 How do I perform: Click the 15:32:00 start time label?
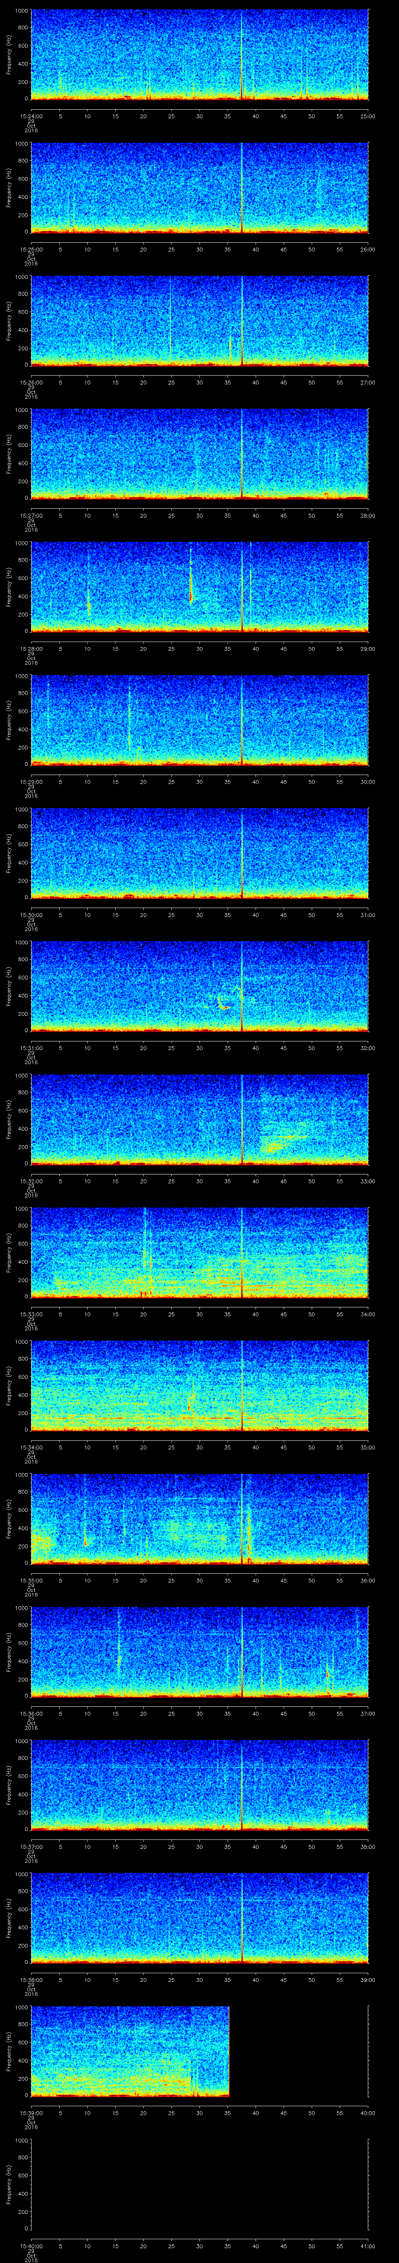pyautogui.click(x=31, y=1181)
